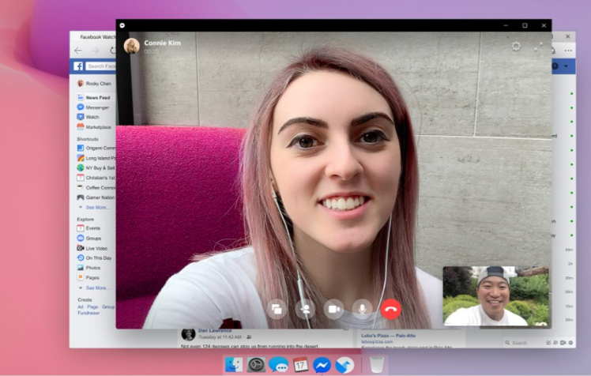Image resolution: width=591 pixels, height=376 pixels.
Task: Click the Facebook logo in the blue bar
Action: (x=78, y=66)
